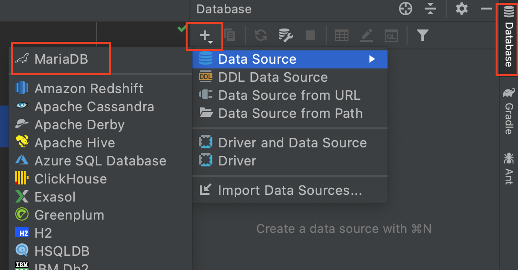
Task: Click the crosshair locate icon in header
Action: click(405, 9)
